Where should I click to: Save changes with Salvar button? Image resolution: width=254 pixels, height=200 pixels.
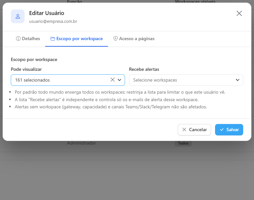[229, 130]
